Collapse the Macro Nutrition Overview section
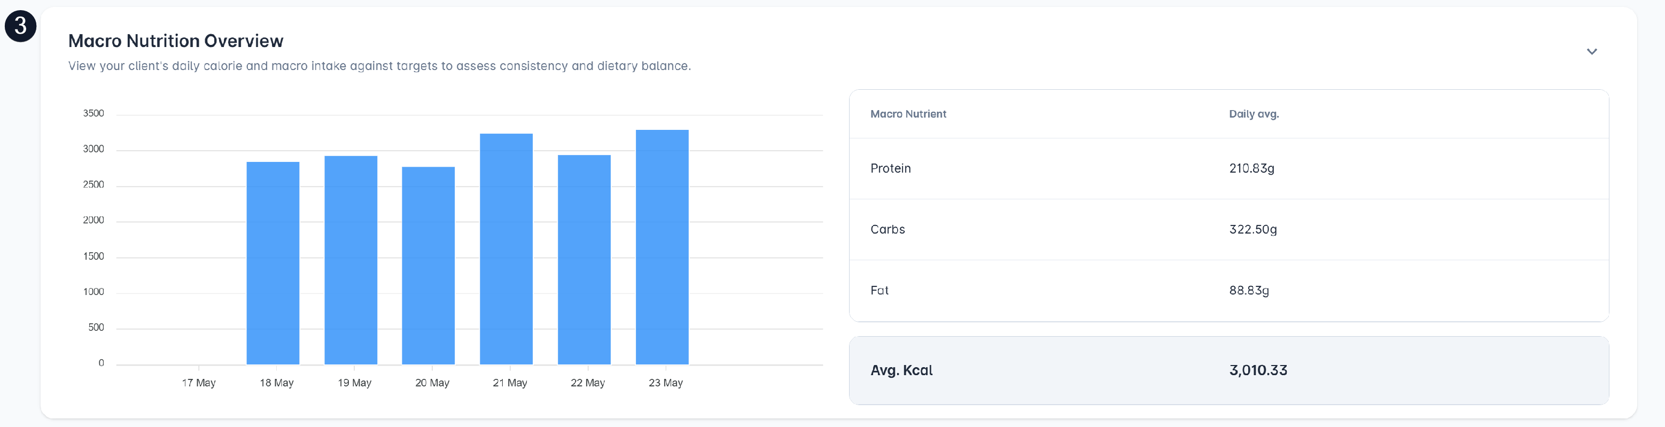The width and height of the screenshot is (1665, 427). 1591,52
